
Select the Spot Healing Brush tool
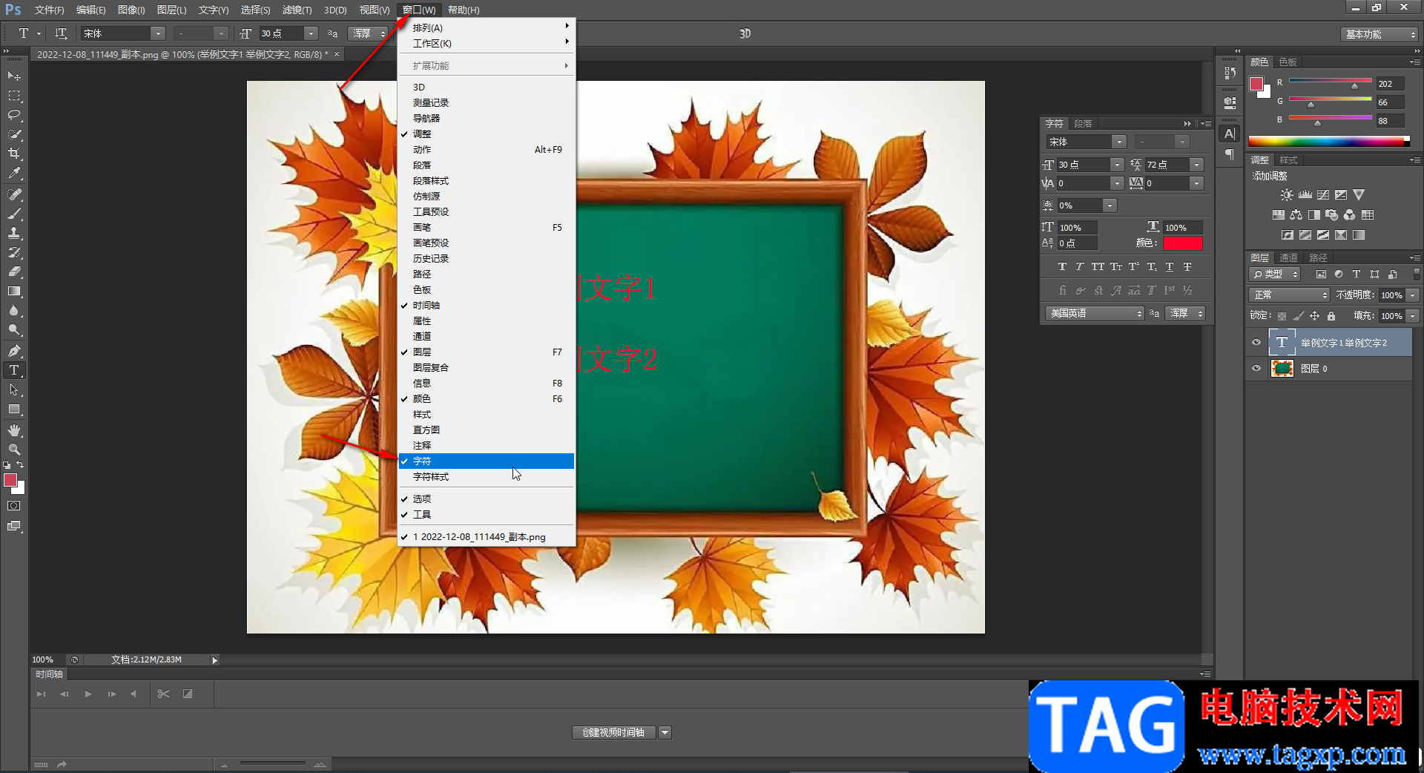pyautogui.click(x=14, y=194)
